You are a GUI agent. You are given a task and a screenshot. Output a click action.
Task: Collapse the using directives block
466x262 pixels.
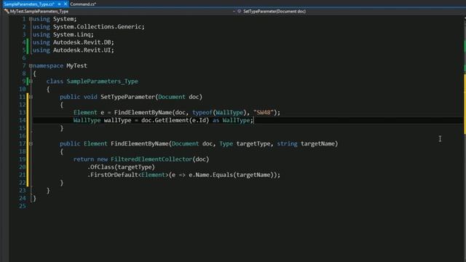31,19
